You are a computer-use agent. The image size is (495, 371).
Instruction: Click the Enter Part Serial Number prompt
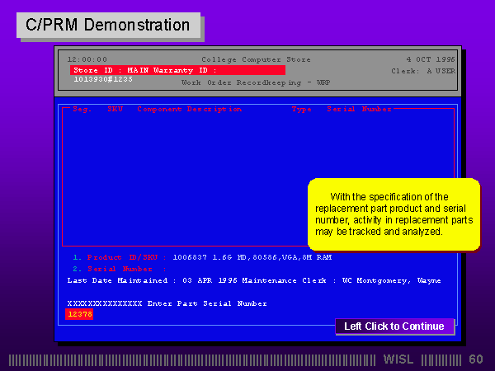point(206,303)
